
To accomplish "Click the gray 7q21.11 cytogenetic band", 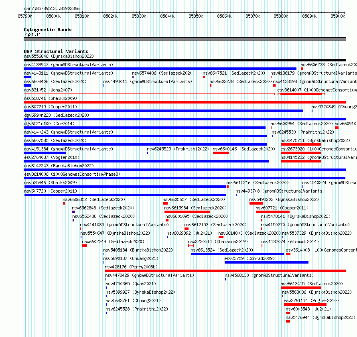I will pos(185,39).
